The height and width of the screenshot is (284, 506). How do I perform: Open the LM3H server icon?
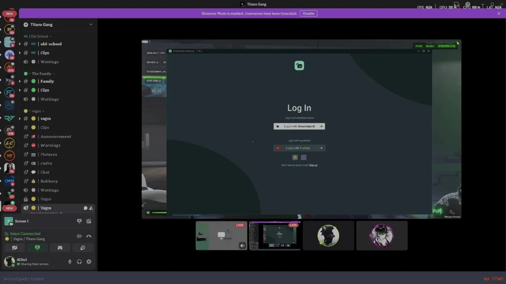[x=9, y=181]
